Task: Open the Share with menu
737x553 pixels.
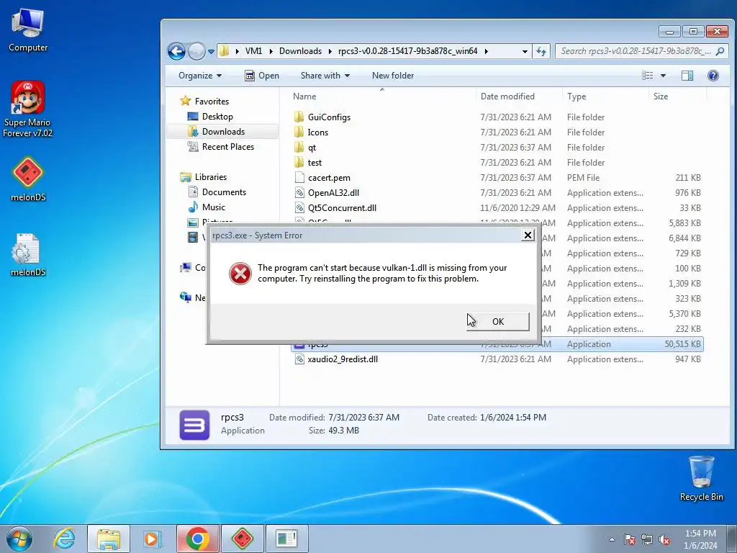Action: [325, 75]
